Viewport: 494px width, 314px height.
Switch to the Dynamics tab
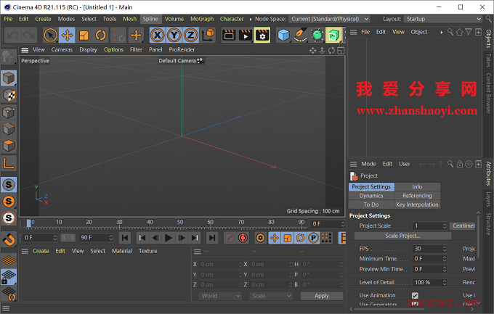371,196
